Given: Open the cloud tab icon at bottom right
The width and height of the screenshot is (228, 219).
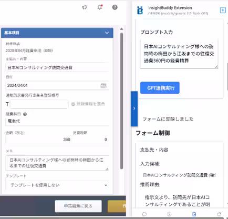Looking at the screenshot, I should [219, 214].
